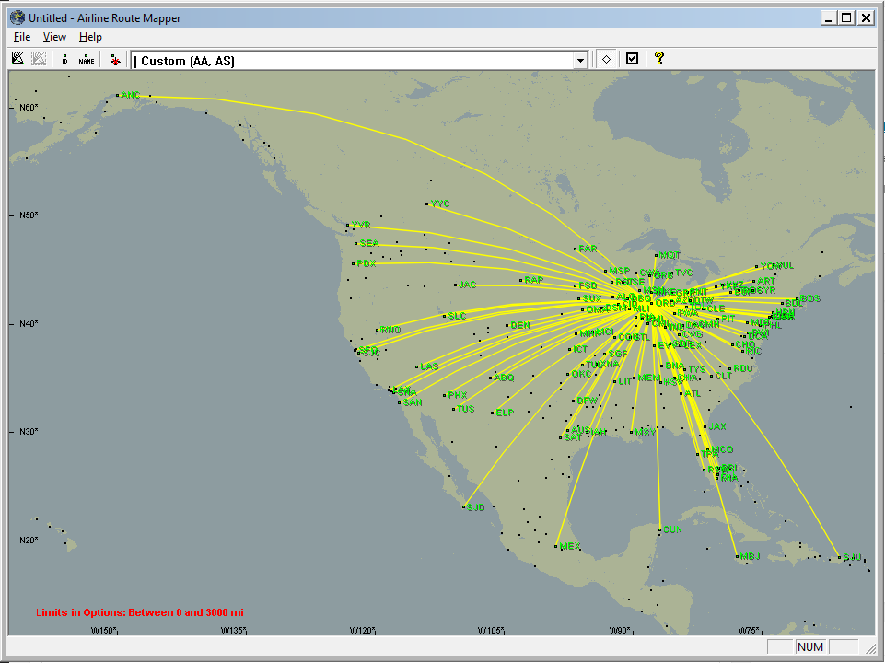Select the ELP airport label
This screenshot has height=663, width=885.
(x=505, y=413)
